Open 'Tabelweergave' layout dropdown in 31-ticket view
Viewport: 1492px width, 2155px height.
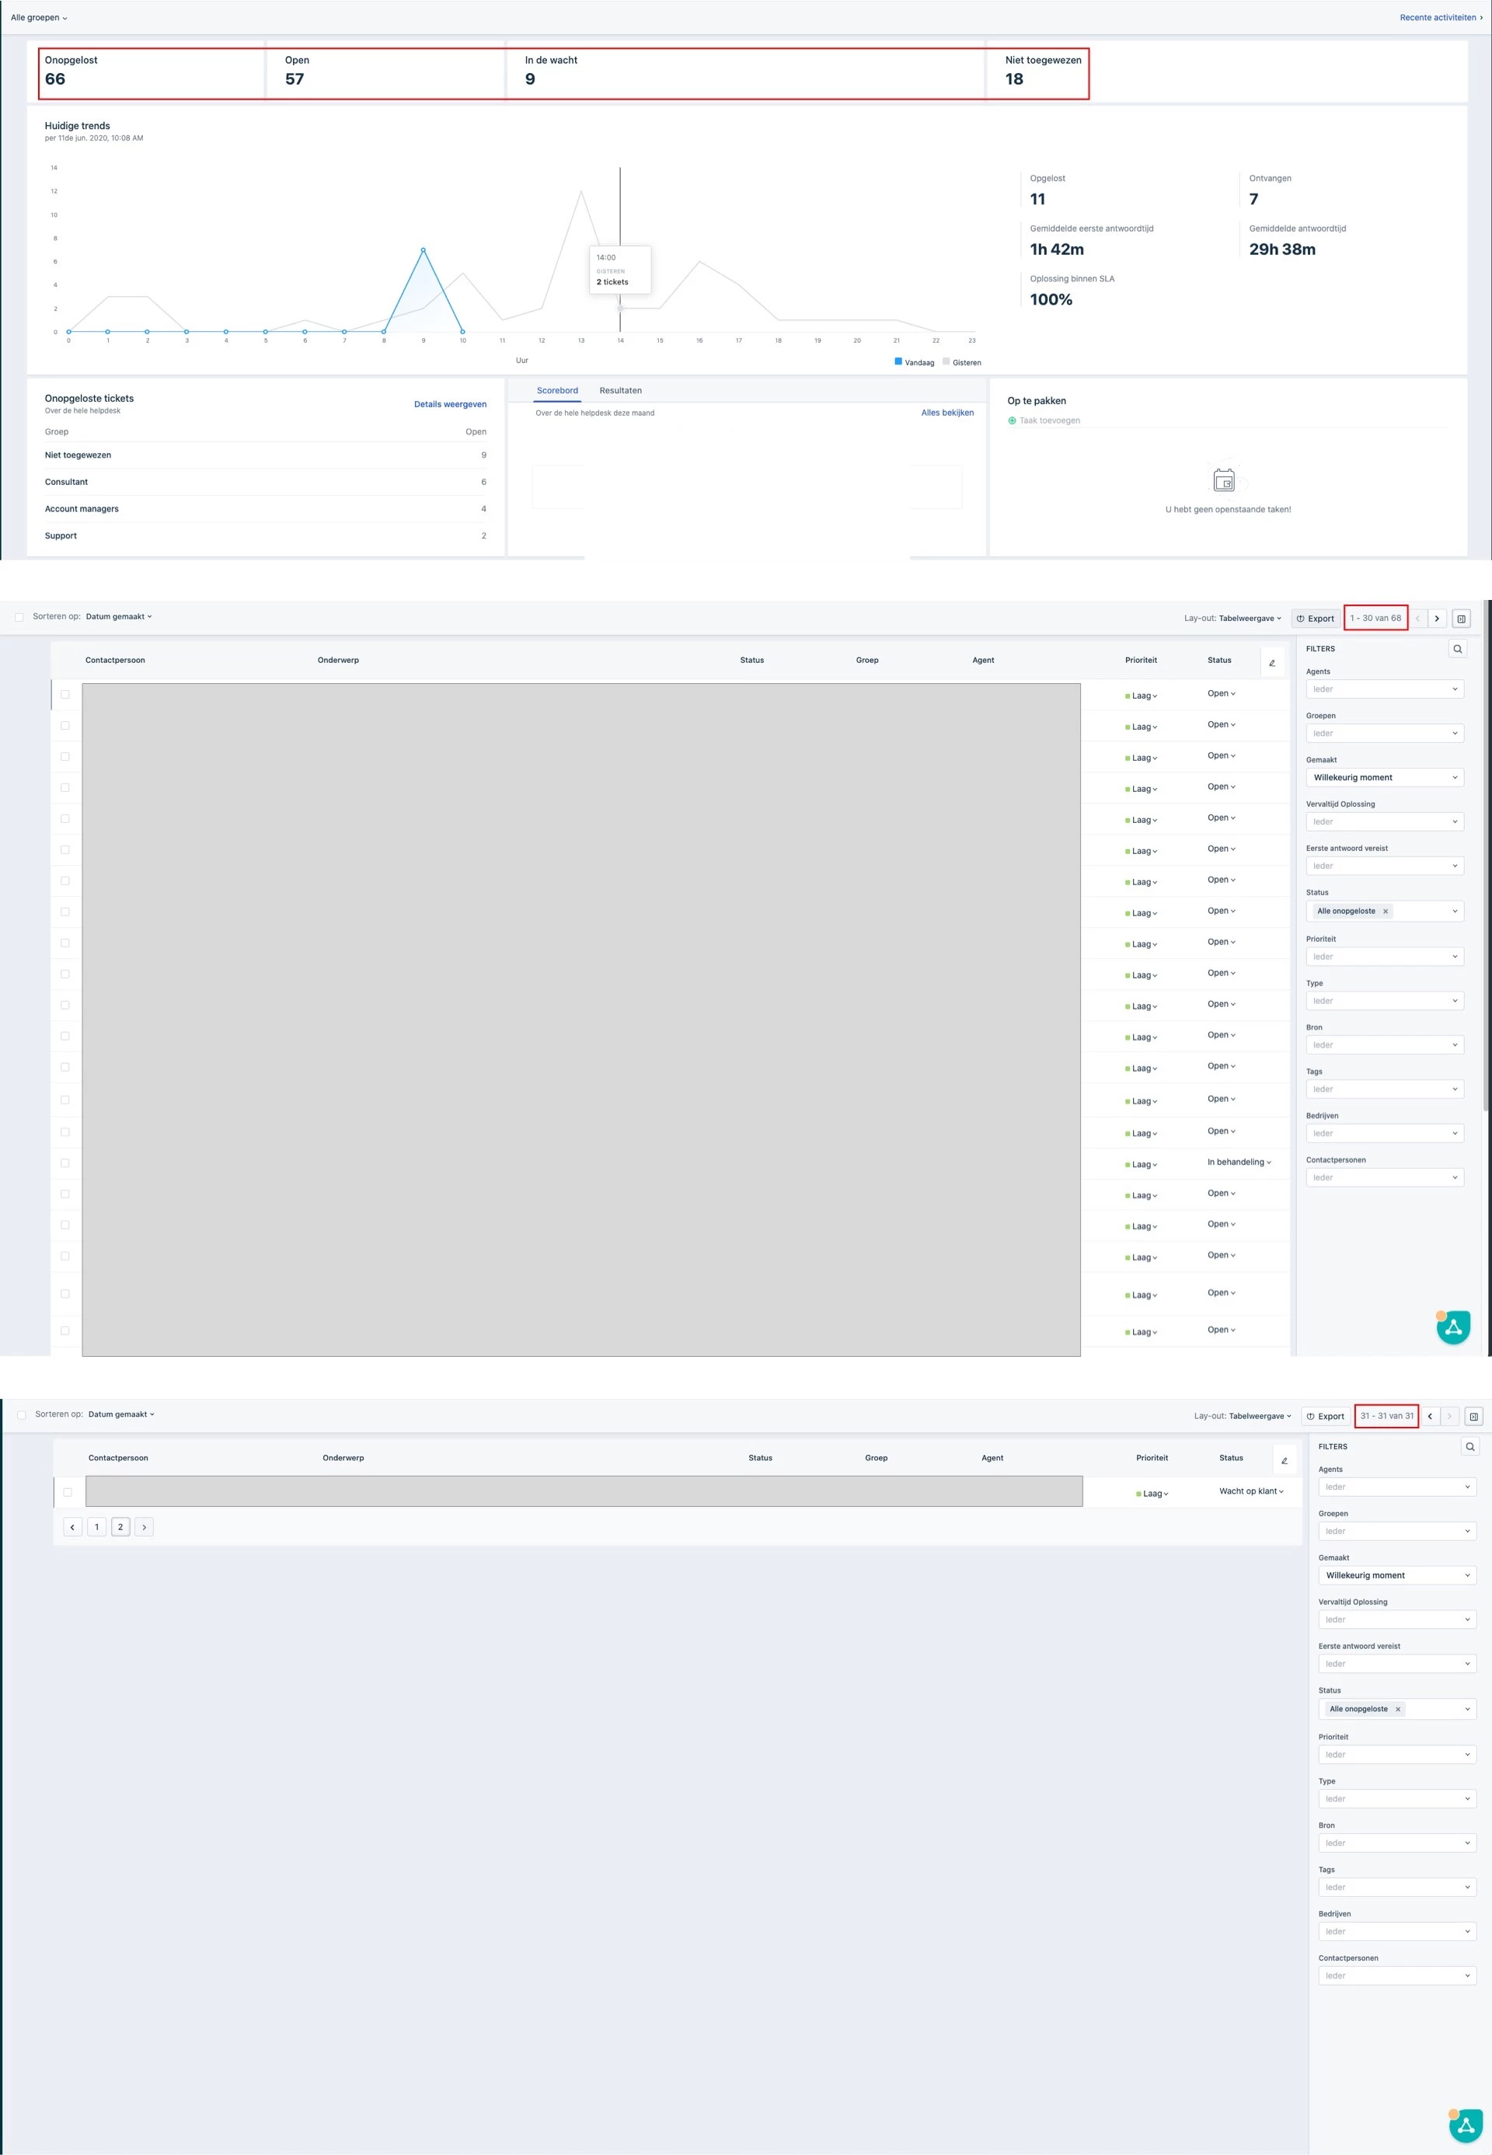point(1260,1417)
